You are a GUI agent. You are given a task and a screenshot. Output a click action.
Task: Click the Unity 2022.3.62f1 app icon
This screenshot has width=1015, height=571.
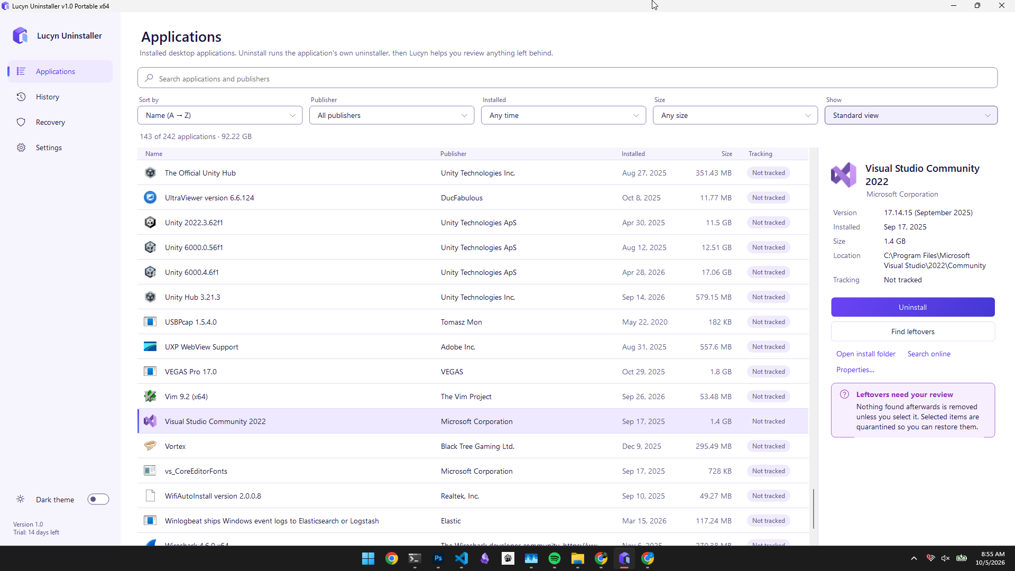pyautogui.click(x=150, y=223)
